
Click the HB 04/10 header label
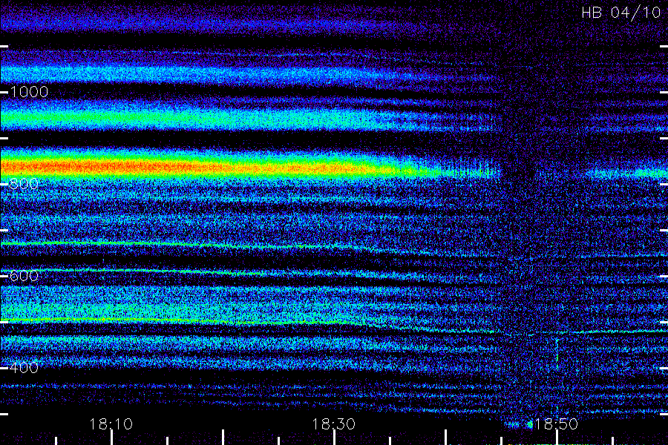click(x=621, y=13)
